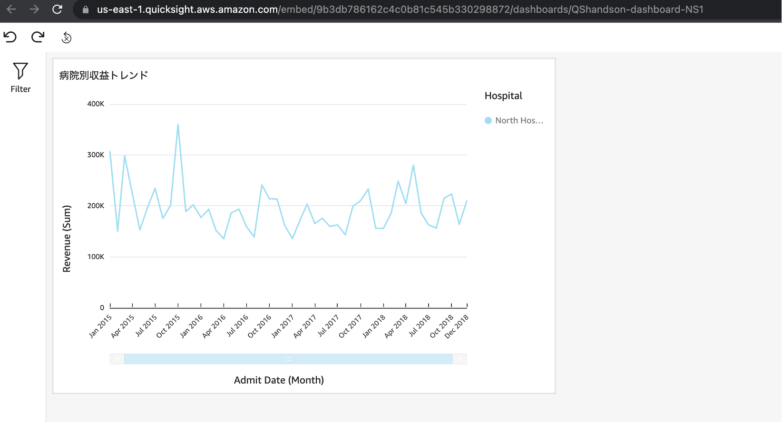Viewport: 782px width, 422px height.
Task: Click the Apr 2015 x-axis label
Action: coord(123,326)
